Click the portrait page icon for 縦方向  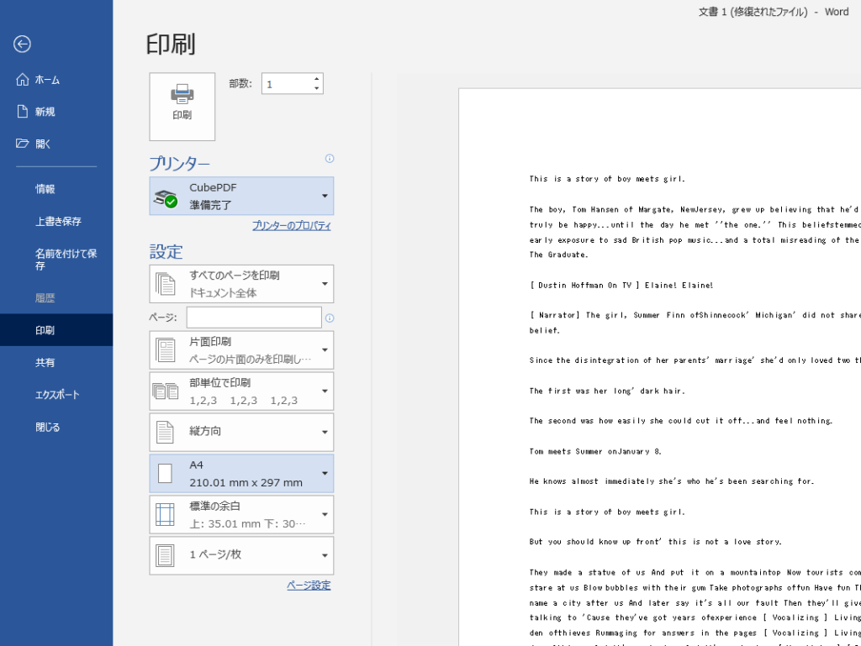pyautogui.click(x=166, y=432)
